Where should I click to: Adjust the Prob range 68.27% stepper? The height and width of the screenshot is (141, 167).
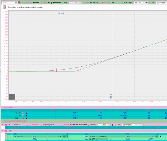[143, 3]
